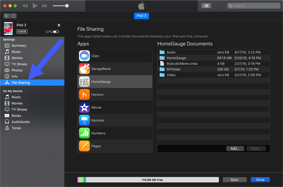Image resolution: width=283 pixels, height=187 pixels.
Task: Adjust the volume slider knob
Action: click(67, 6)
